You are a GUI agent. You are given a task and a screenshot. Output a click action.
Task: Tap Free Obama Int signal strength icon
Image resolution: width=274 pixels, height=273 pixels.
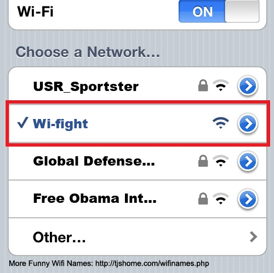click(x=221, y=198)
